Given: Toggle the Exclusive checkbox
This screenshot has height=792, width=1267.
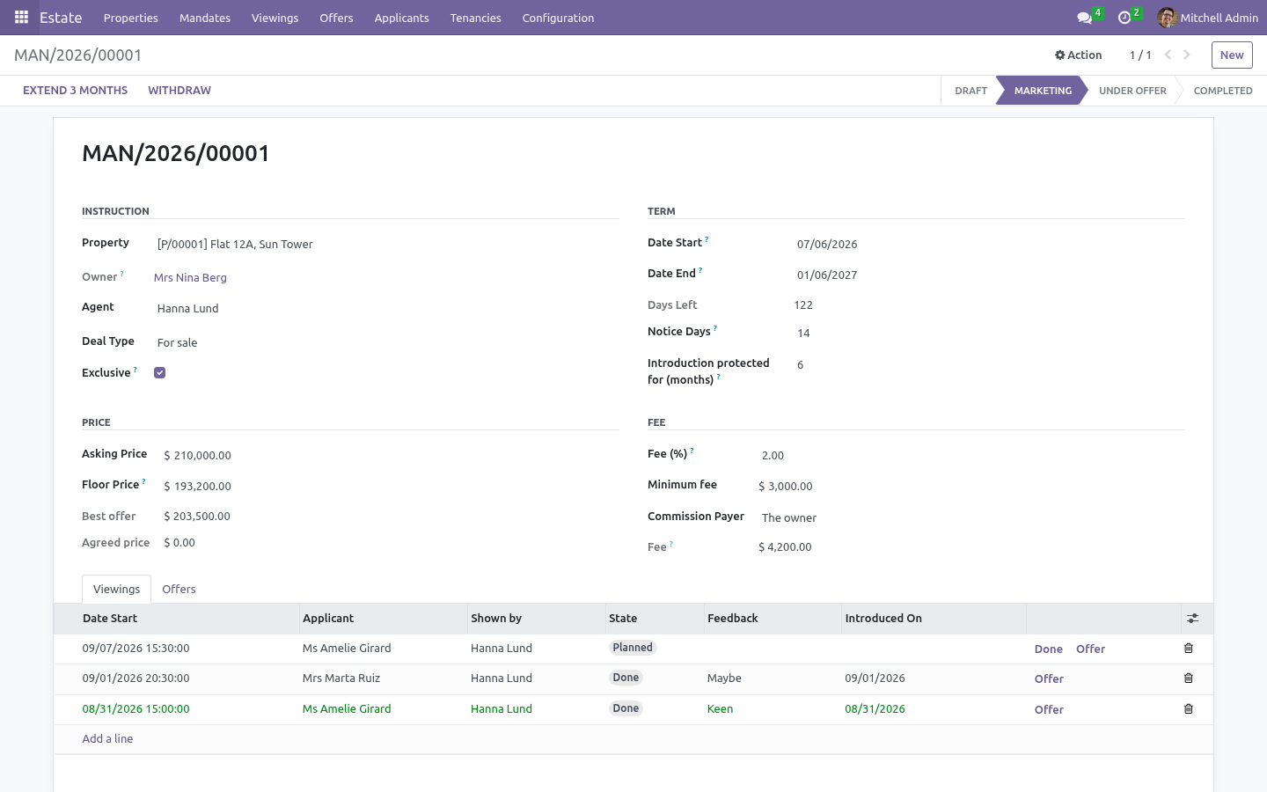Looking at the screenshot, I should (159, 373).
